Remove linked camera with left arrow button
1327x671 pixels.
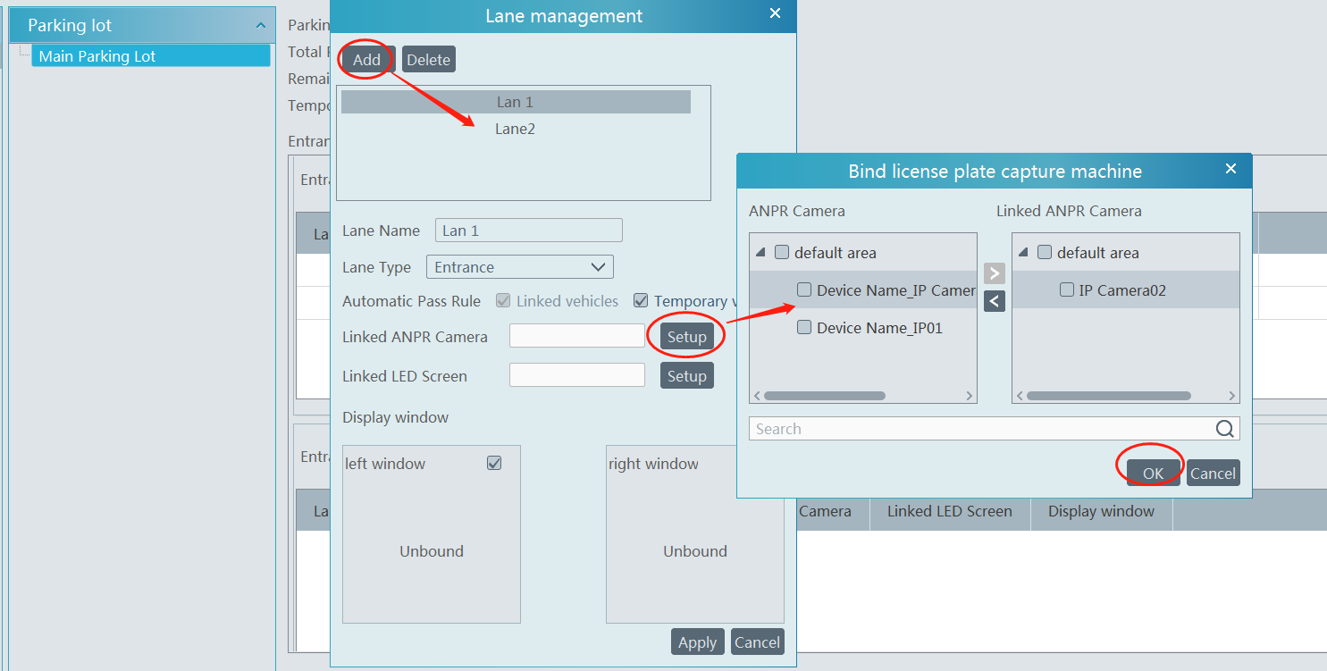coord(994,301)
